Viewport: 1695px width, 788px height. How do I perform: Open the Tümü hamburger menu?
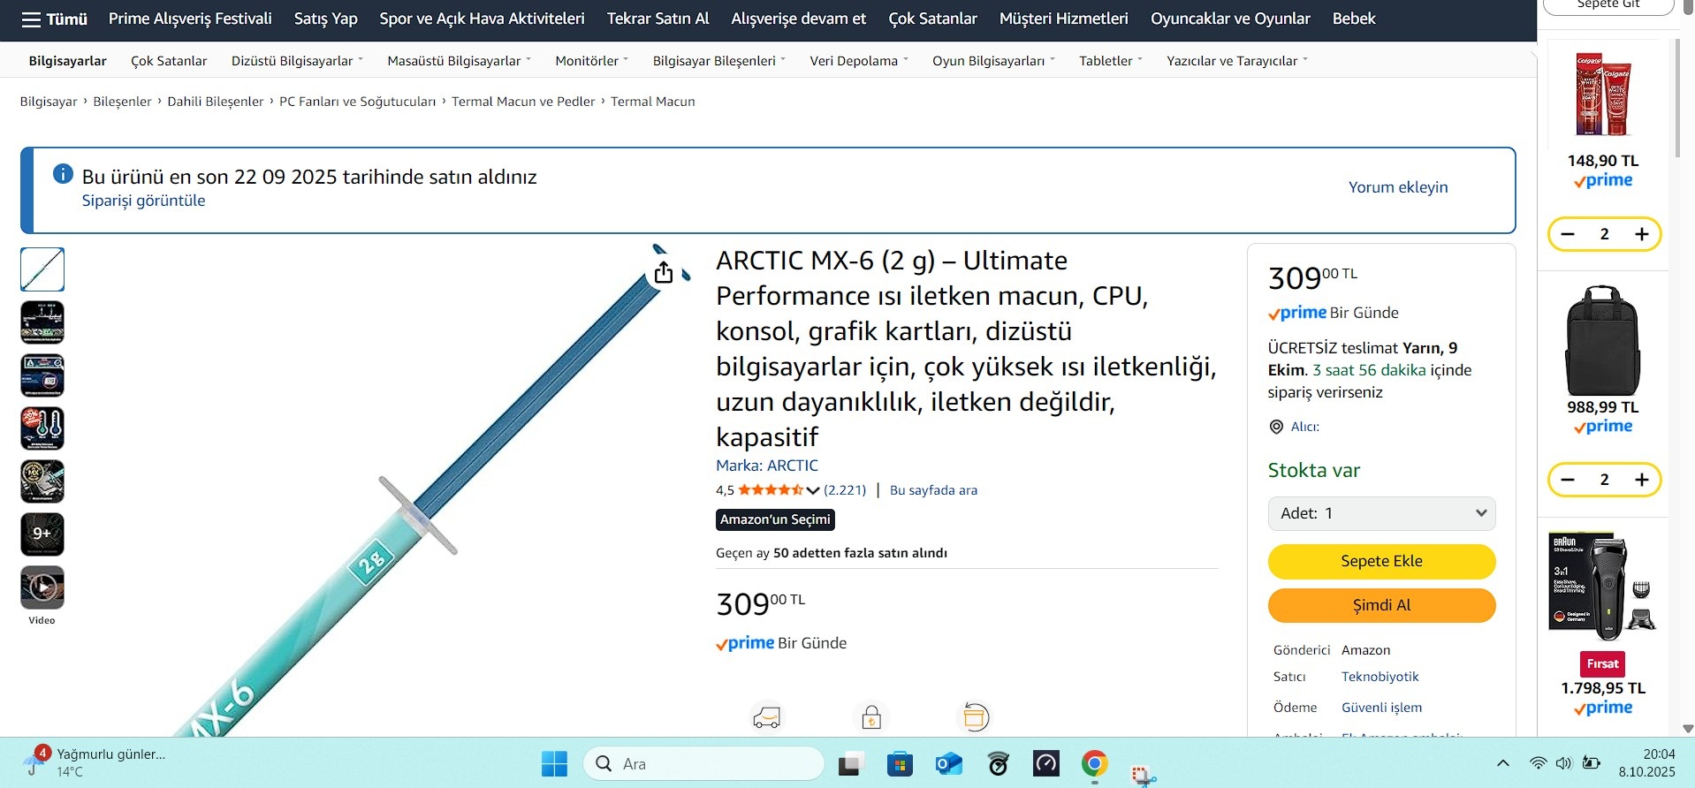pos(54,19)
